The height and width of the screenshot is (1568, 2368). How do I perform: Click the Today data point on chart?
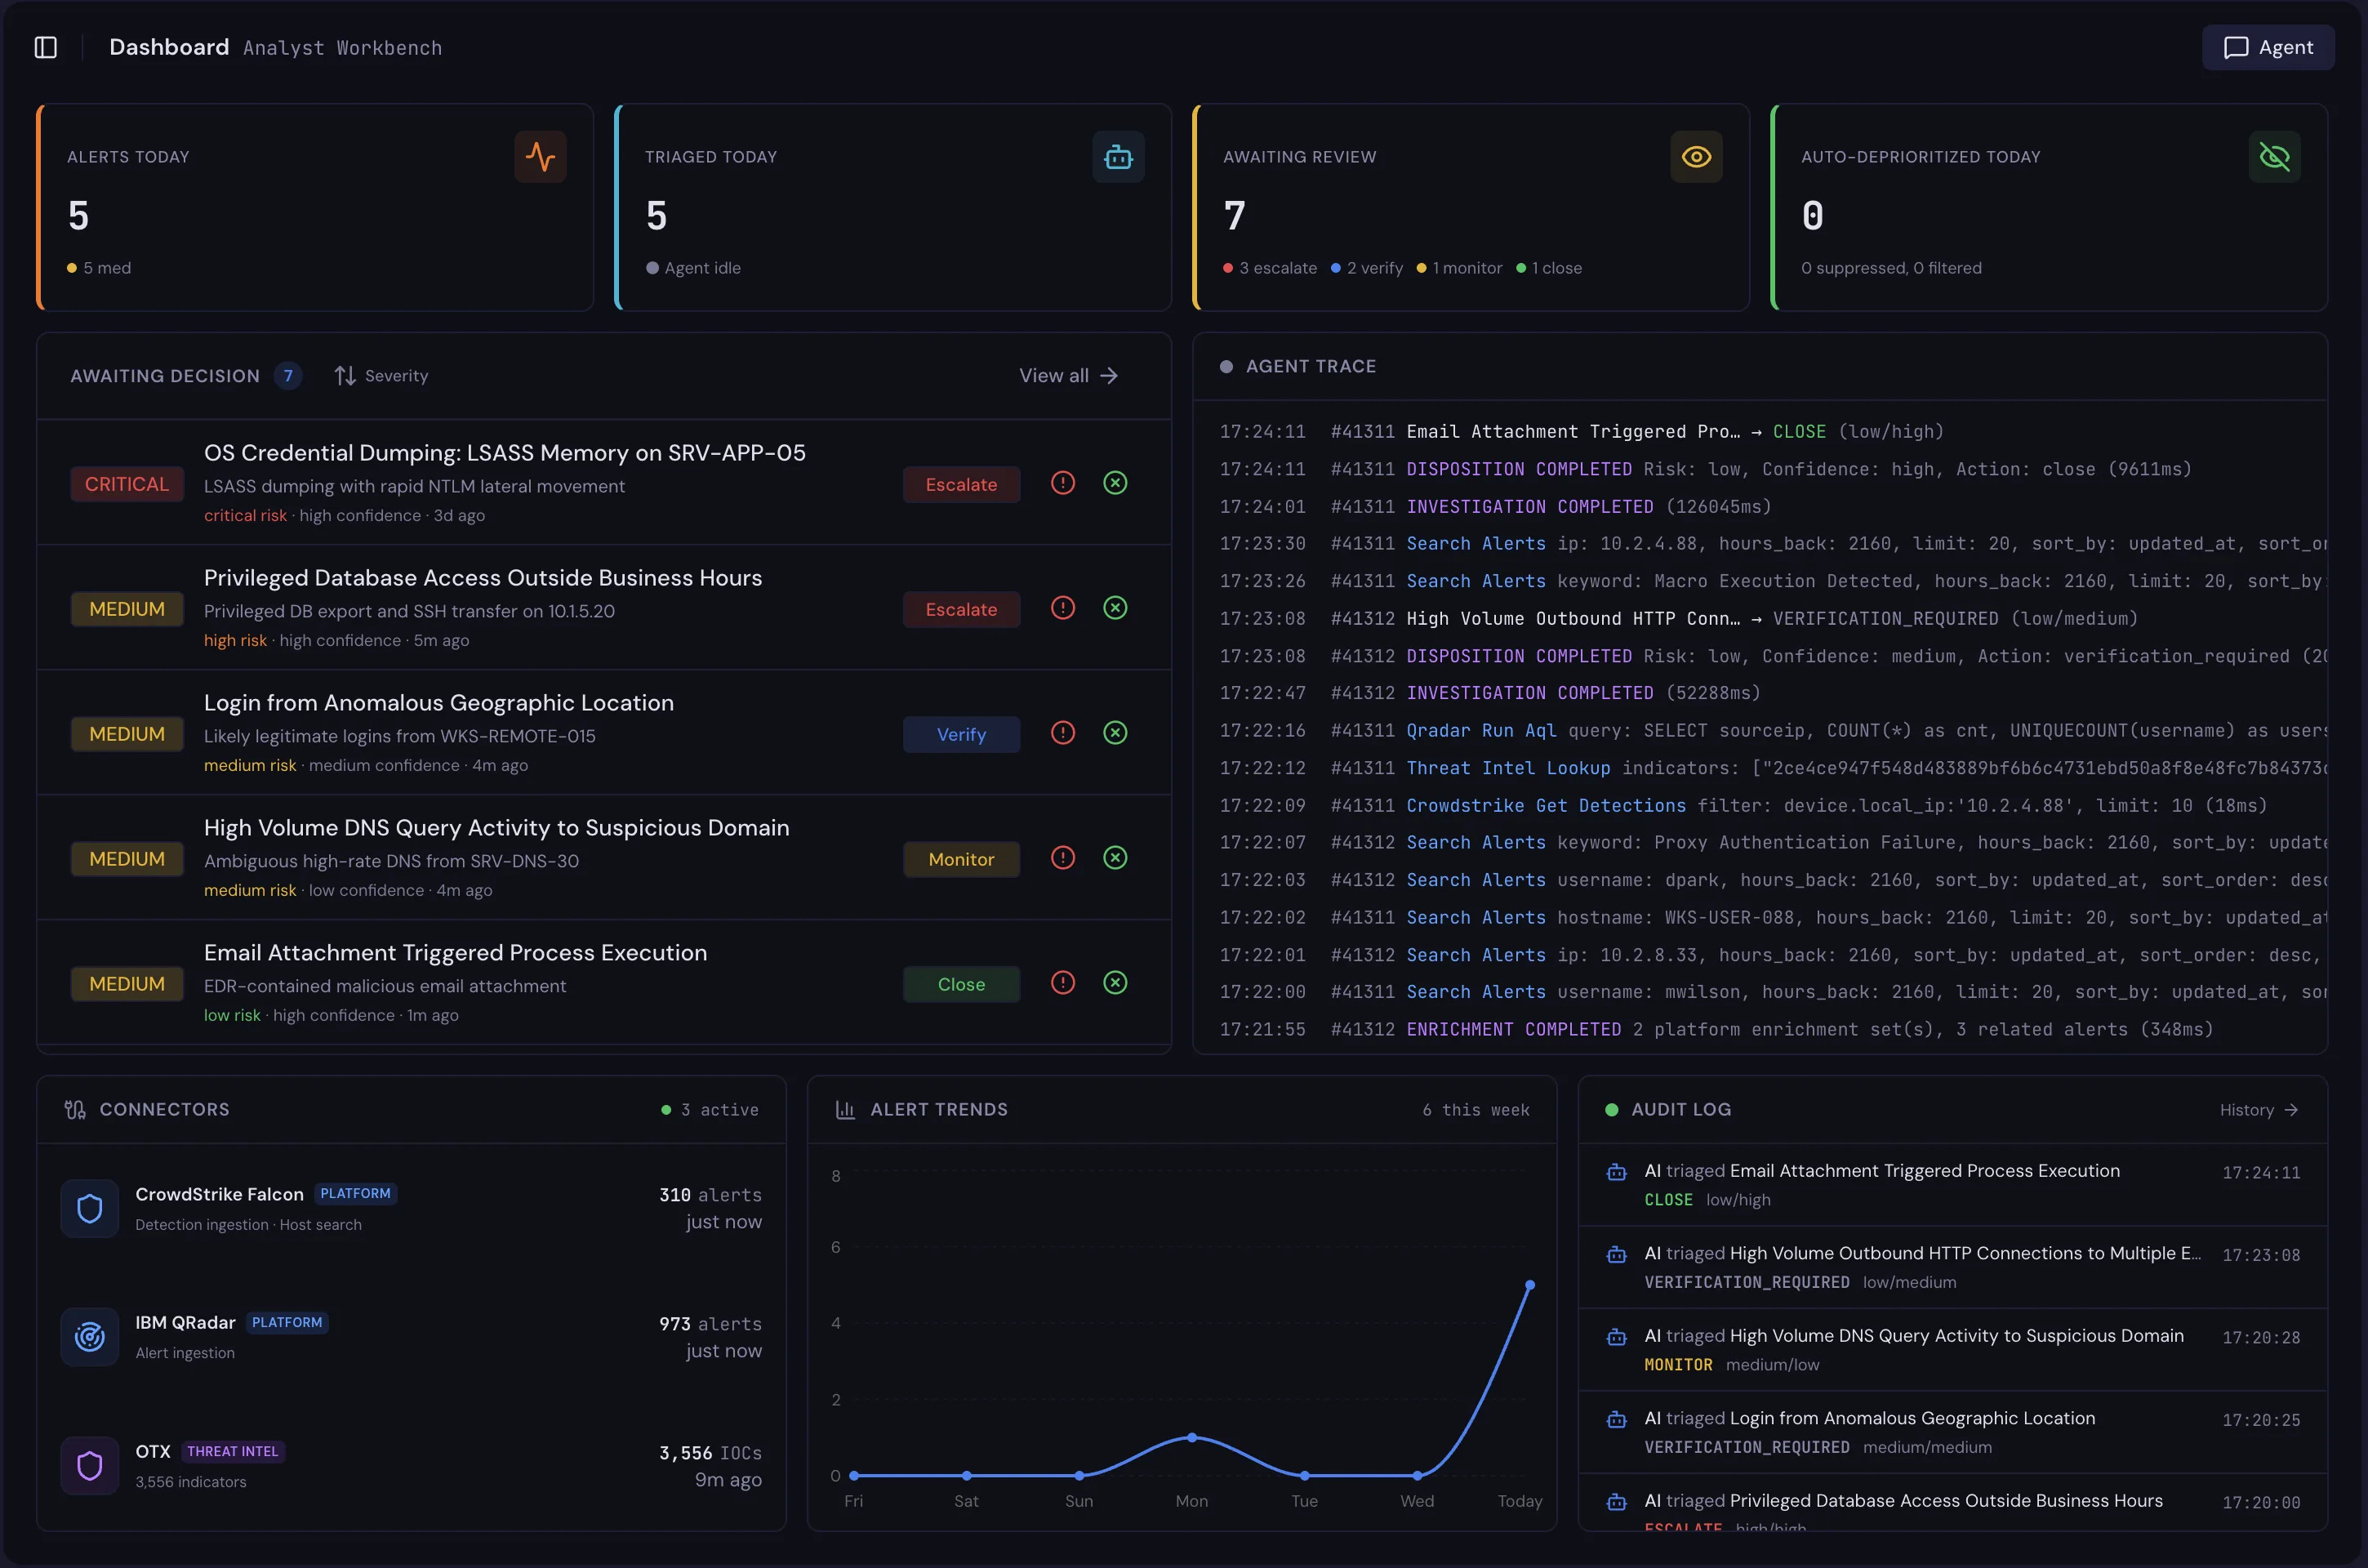pyautogui.click(x=1529, y=1285)
